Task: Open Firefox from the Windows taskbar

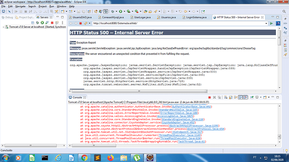Action: click(111, 158)
